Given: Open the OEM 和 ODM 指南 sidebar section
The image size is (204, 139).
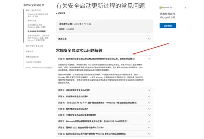Looking at the screenshot, I should (x=33, y=62).
